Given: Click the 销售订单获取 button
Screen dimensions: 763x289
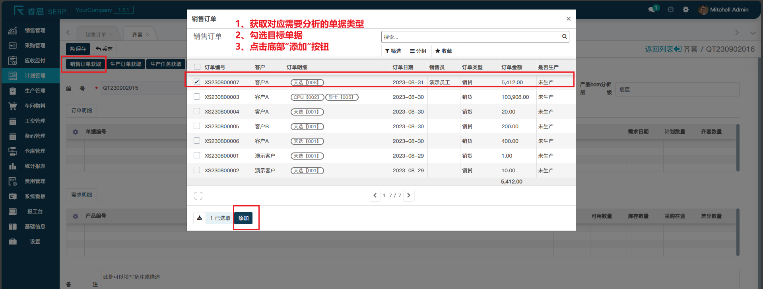Looking at the screenshot, I should [x=85, y=64].
